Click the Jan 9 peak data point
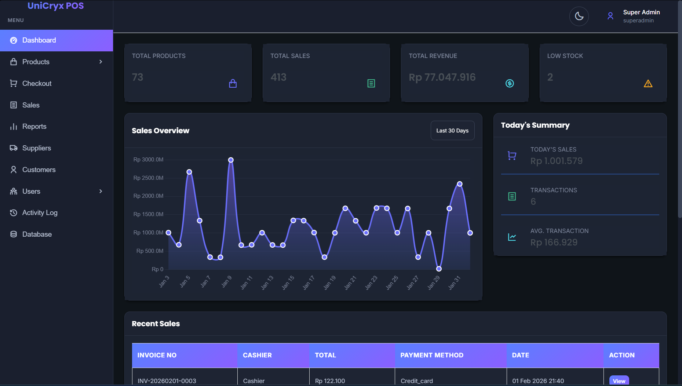The image size is (682, 386). 230,160
